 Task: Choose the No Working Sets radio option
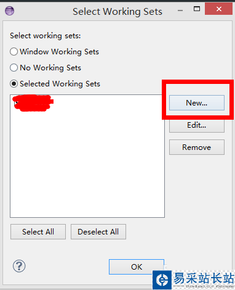pos(14,68)
